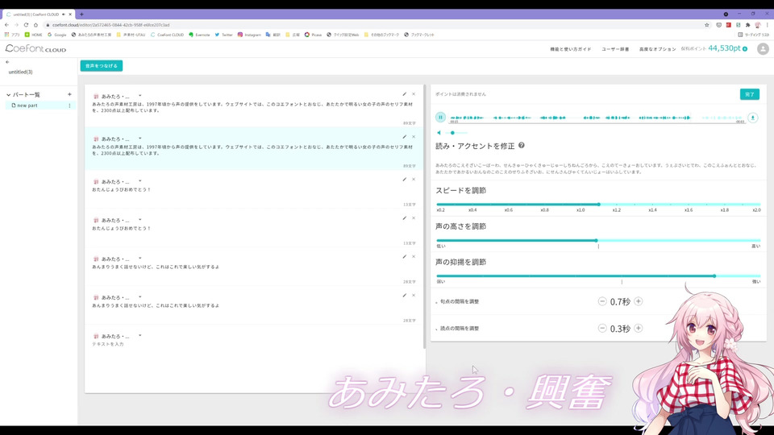Pause the audio preview playback
Screen dimensions: 774x435
440,118
